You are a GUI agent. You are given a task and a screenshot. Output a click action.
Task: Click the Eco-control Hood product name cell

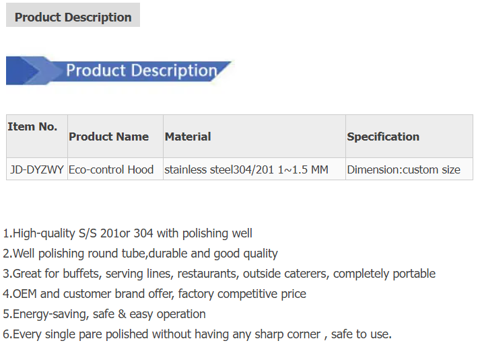(x=115, y=169)
